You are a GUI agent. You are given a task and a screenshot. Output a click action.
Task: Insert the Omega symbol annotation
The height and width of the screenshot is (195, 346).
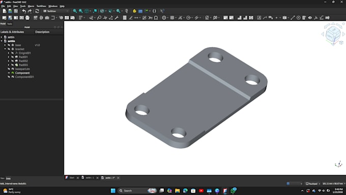(156, 18)
